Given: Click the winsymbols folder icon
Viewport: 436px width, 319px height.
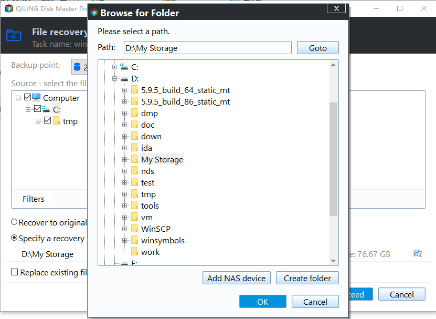Looking at the screenshot, I should coord(135,240).
